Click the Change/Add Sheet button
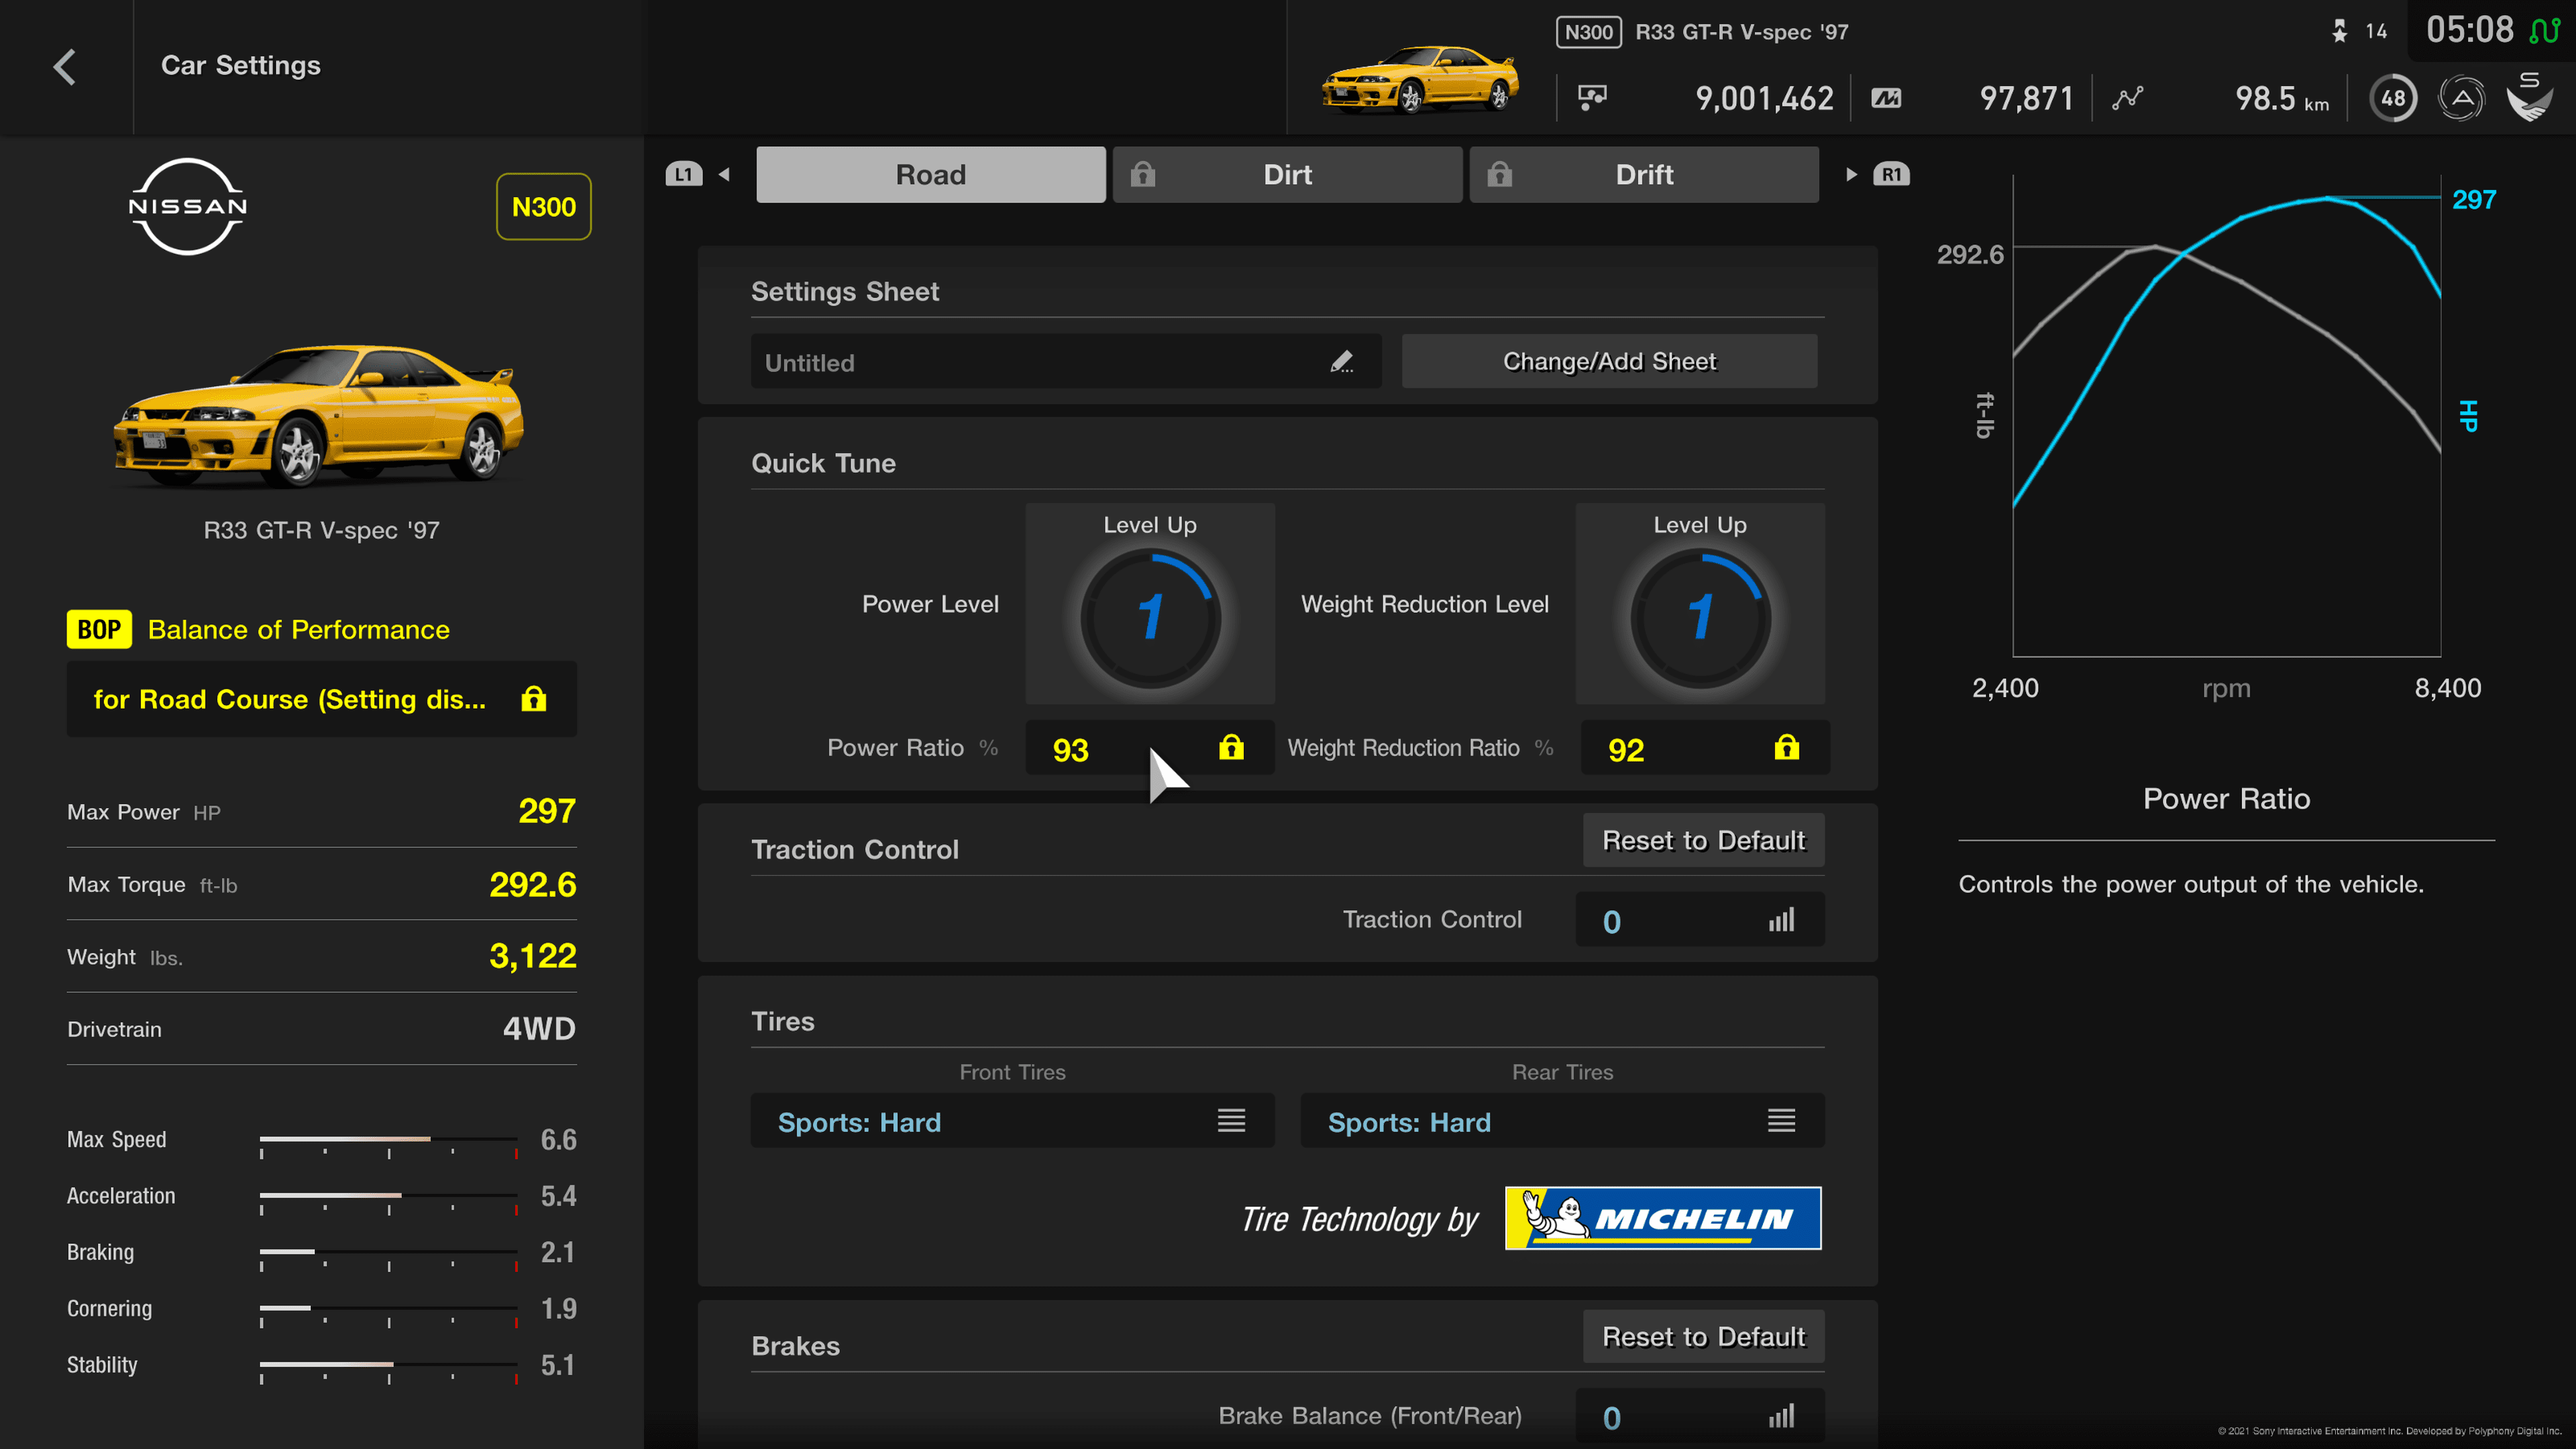Image resolution: width=2576 pixels, height=1449 pixels. point(1609,361)
